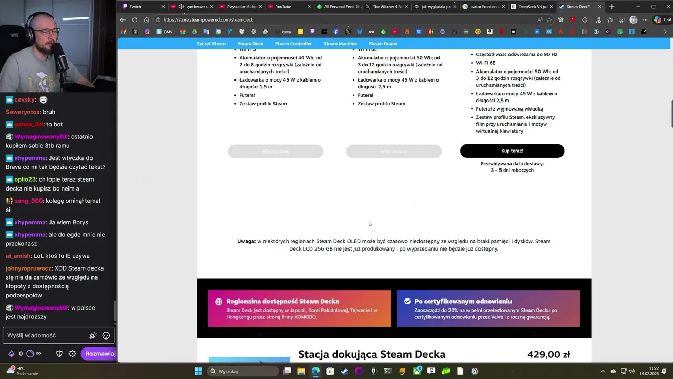
Task: Open the Steam Controller menu item
Action: pyautogui.click(x=293, y=44)
